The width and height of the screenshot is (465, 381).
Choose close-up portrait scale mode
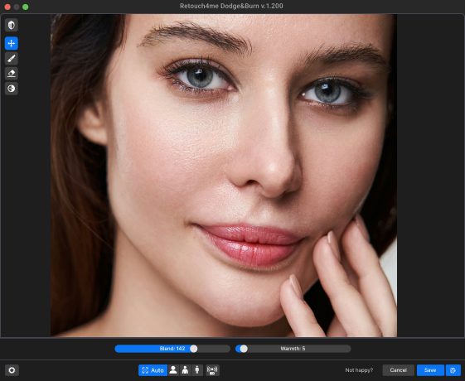(173, 370)
